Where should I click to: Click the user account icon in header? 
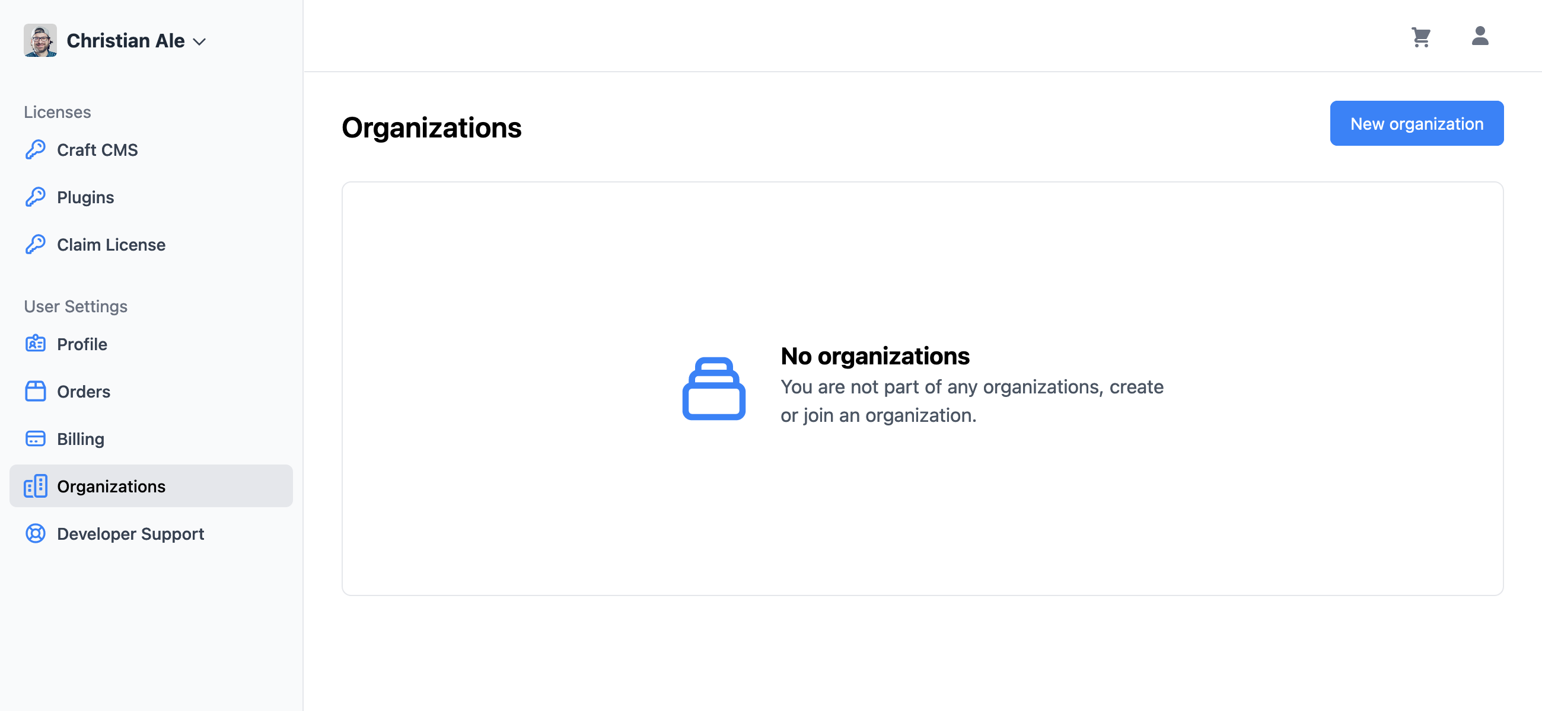coord(1480,36)
